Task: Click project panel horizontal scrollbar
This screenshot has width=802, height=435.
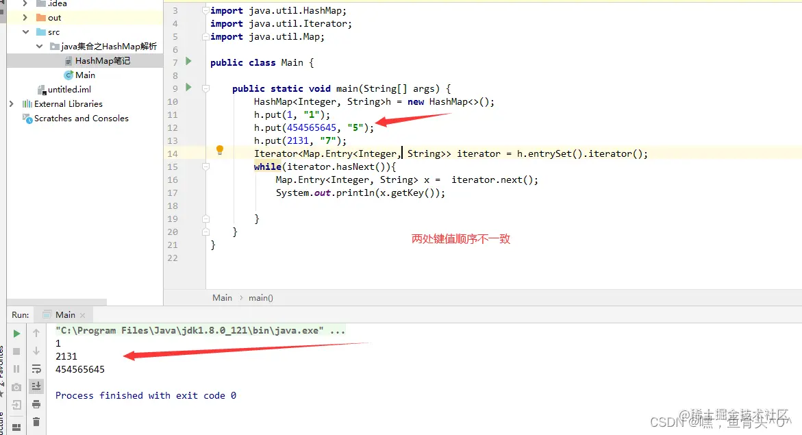Action: (x=58, y=302)
